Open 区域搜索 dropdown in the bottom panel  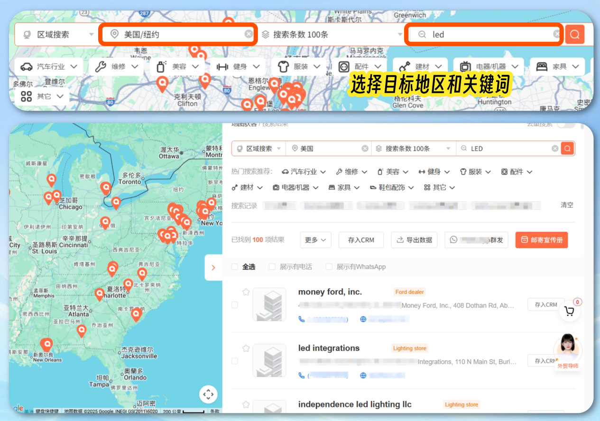(x=259, y=148)
